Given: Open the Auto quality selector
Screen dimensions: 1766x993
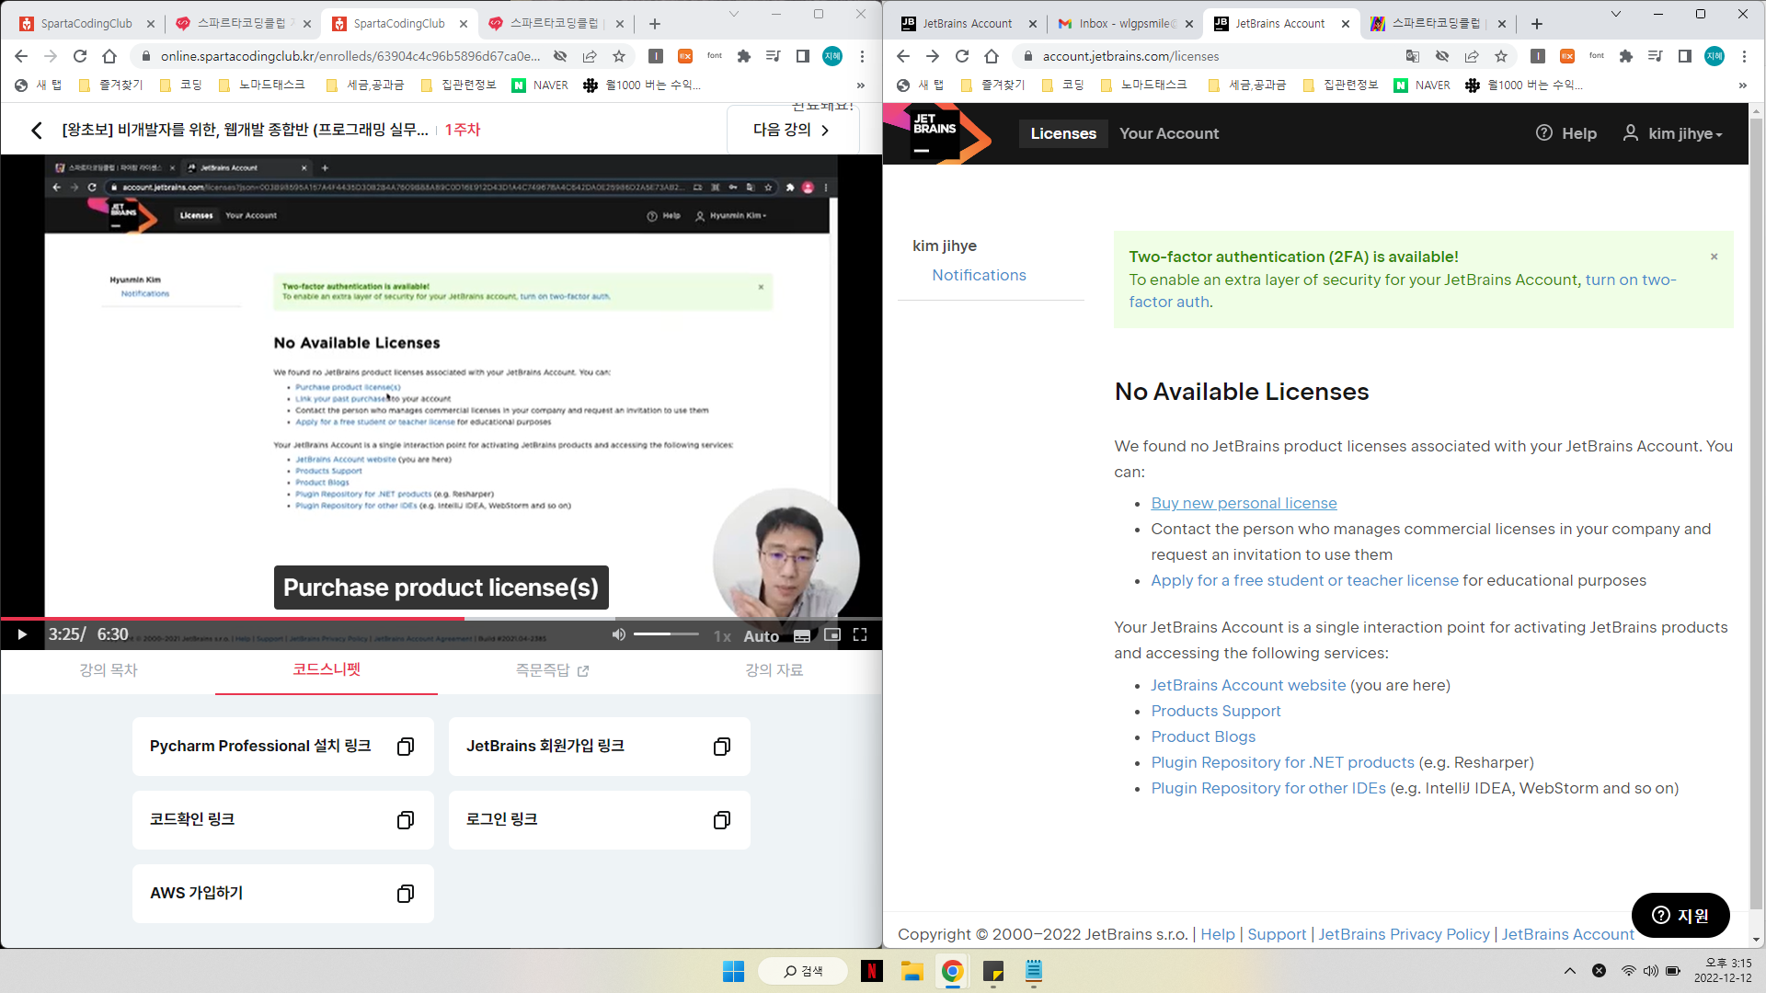Looking at the screenshot, I should [761, 636].
